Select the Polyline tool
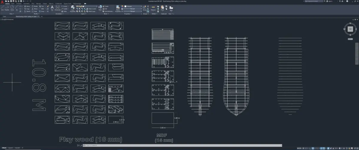The image size is (359, 150). click(7, 8)
